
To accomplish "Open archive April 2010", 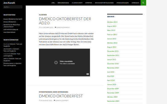I will point(111,80).
